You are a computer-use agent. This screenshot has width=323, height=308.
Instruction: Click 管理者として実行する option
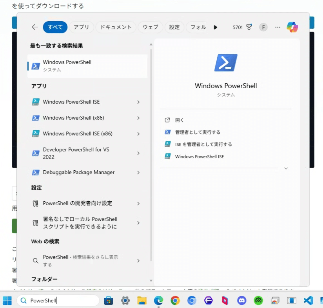pyautogui.click(x=198, y=132)
